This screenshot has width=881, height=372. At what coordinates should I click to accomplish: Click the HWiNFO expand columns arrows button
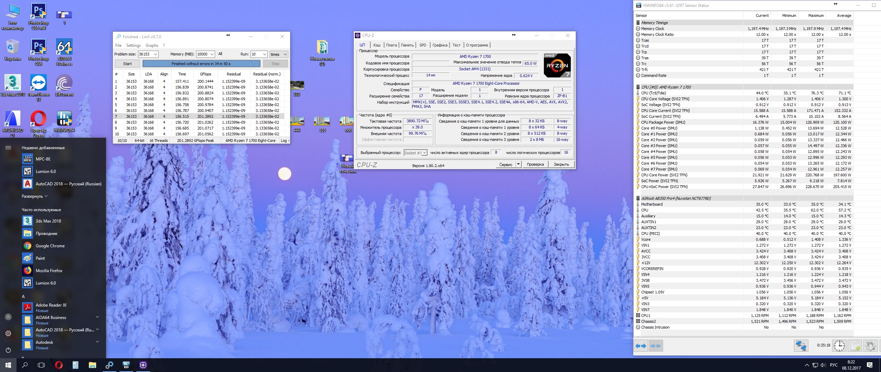click(641, 346)
